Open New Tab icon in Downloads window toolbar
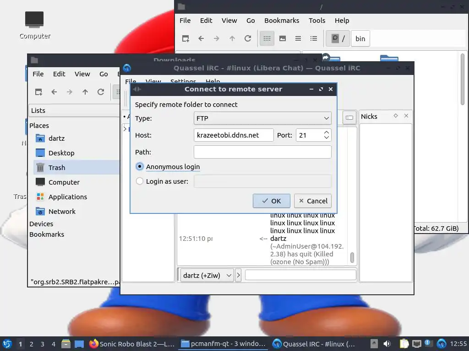This screenshot has height=351, width=469. tap(38, 92)
